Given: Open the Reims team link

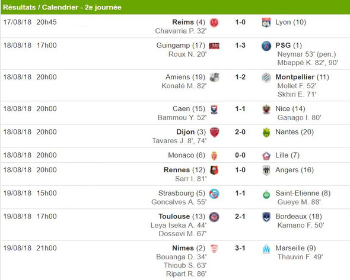Looking at the screenshot, I should click(183, 22).
